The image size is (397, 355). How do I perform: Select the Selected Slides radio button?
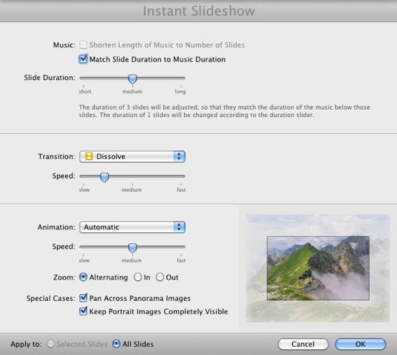coord(51,344)
